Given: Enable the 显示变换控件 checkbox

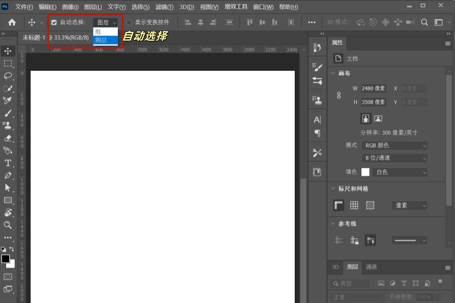Looking at the screenshot, I should coord(129,22).
